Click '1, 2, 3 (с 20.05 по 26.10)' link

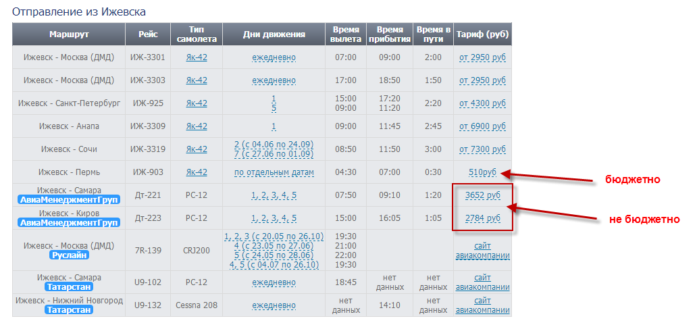tap(274, 236)
